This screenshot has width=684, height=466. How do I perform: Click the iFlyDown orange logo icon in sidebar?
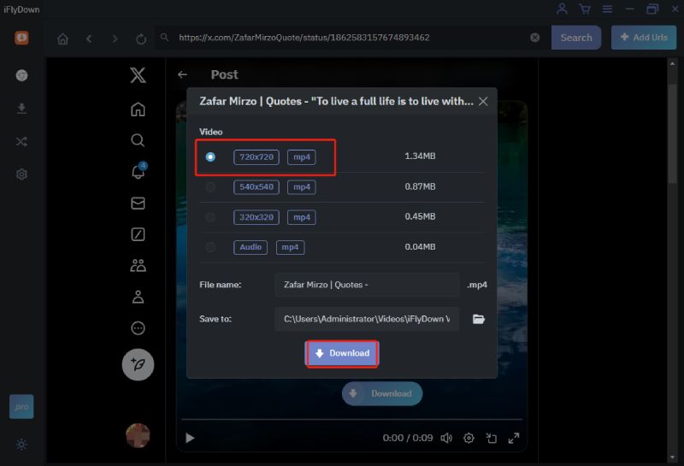click(21, 38)
